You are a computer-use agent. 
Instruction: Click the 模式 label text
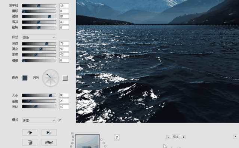click(x=15, y=120)
